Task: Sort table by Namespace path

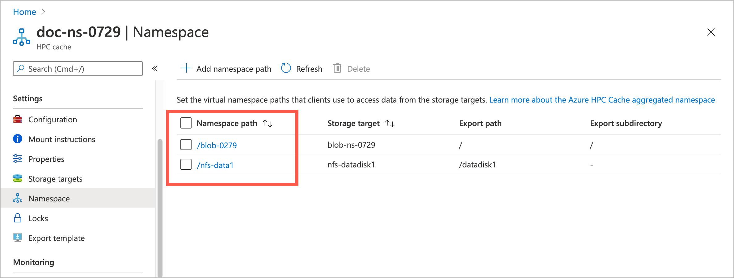Action: click(x=268, y=123)
